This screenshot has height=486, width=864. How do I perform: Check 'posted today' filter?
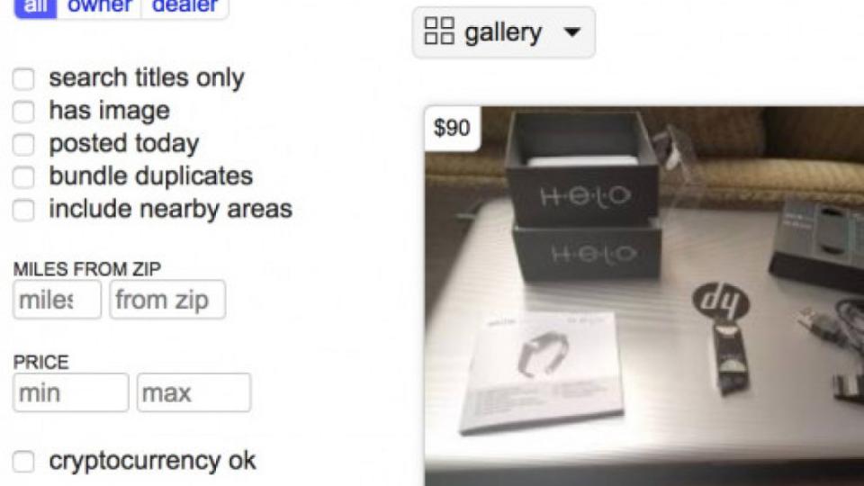click(23, 144)
